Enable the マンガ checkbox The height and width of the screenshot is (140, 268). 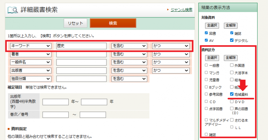click(x=206, y=73)
